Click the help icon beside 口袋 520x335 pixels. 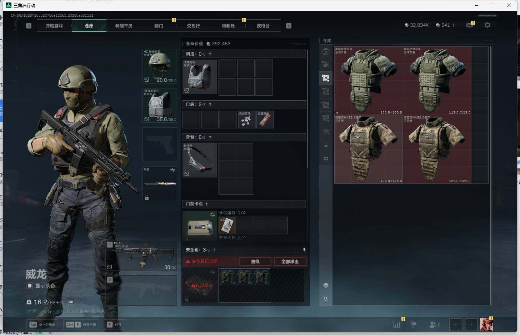[210, 105]
